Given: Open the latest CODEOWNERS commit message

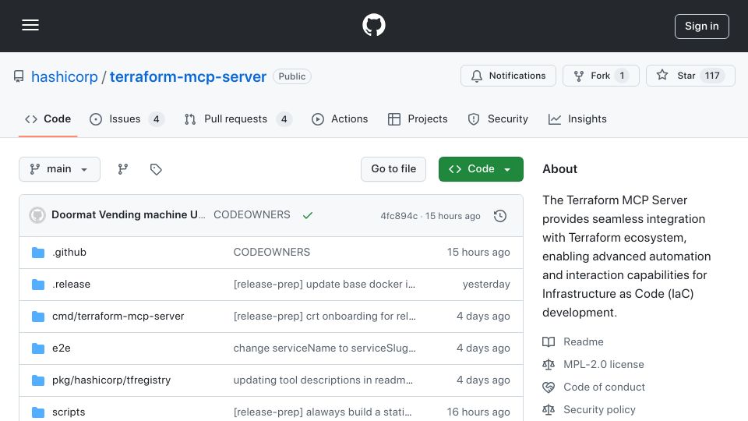Looking at the screenshot, I should (x=252, y=215).
